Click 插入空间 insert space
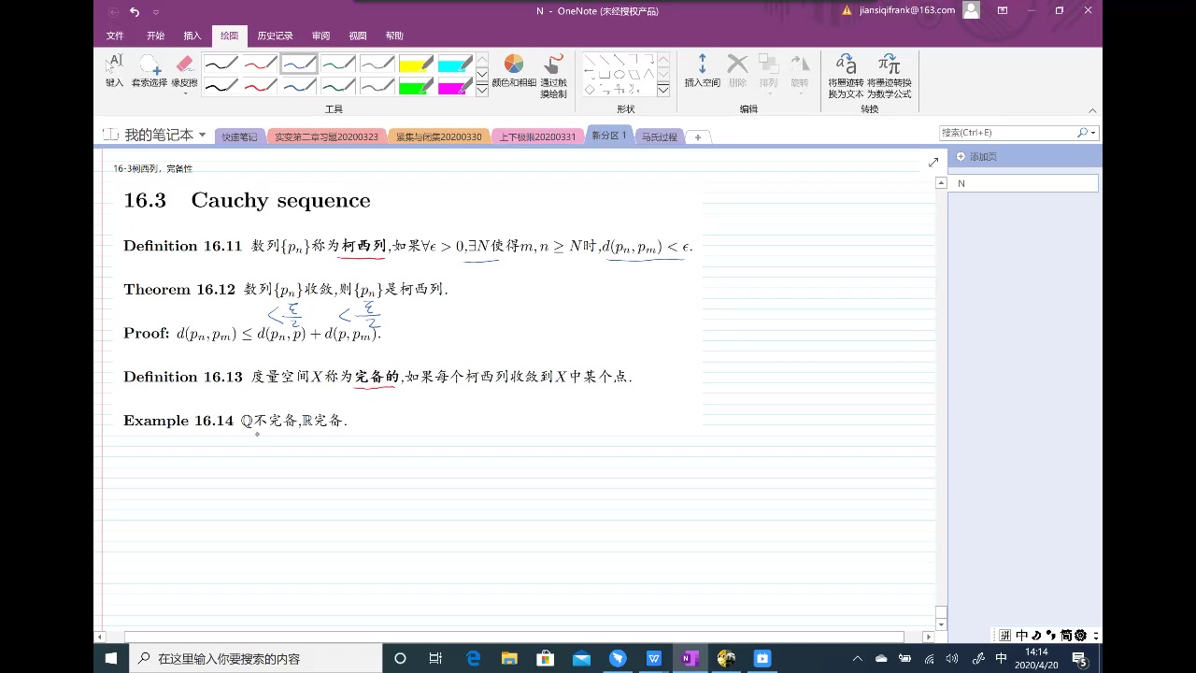This screenshot has height=673, width=1196. (x=703, y=71)
